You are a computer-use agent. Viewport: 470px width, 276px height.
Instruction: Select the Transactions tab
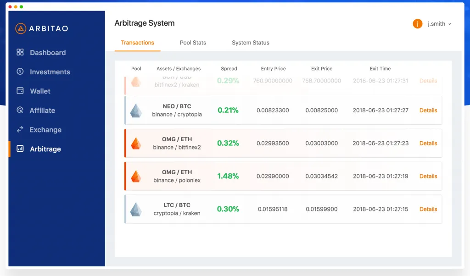click(137, 43)
